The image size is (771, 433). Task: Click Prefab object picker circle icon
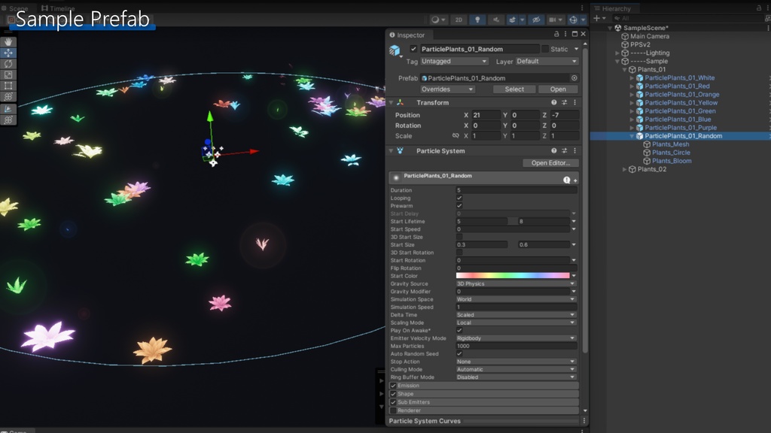point(574,78)
